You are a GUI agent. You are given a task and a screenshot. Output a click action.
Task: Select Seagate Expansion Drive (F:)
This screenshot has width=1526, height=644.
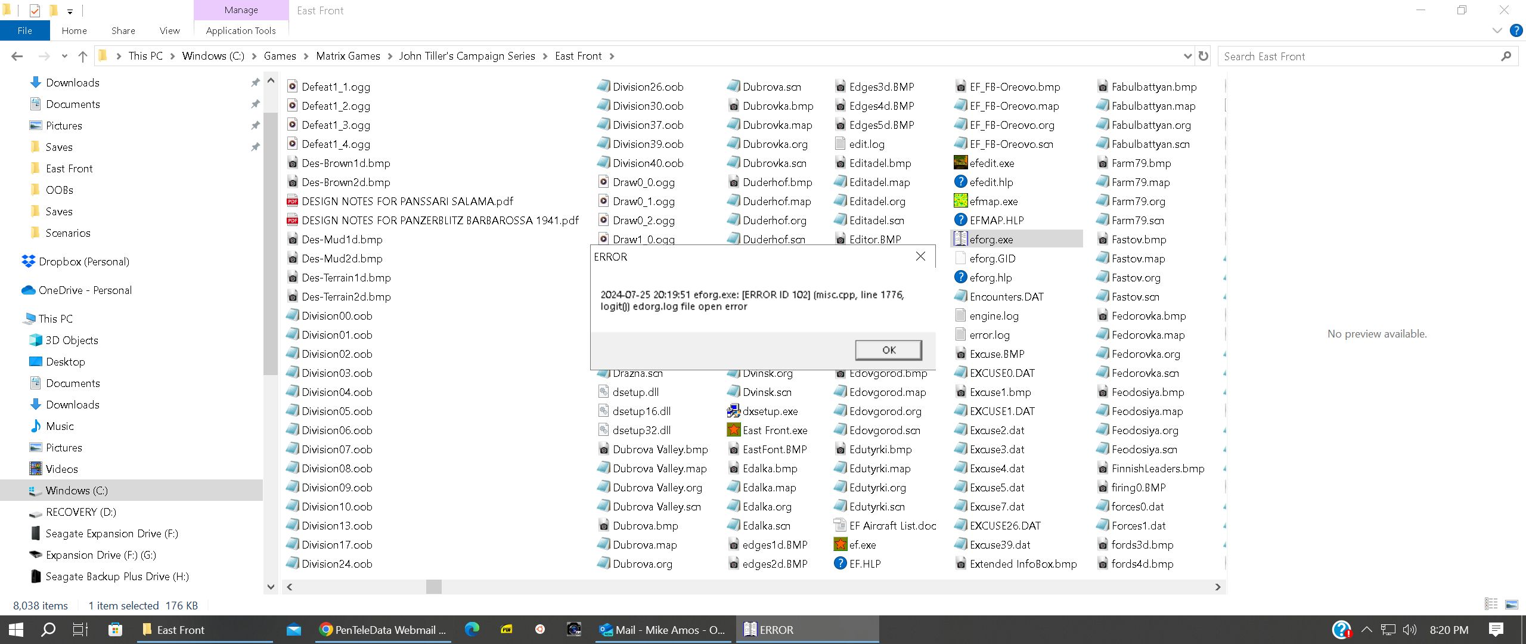pos(111,534)
